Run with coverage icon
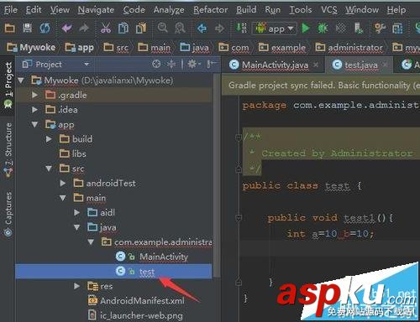This screenshot has width=420, height=322. coord(340,29)
